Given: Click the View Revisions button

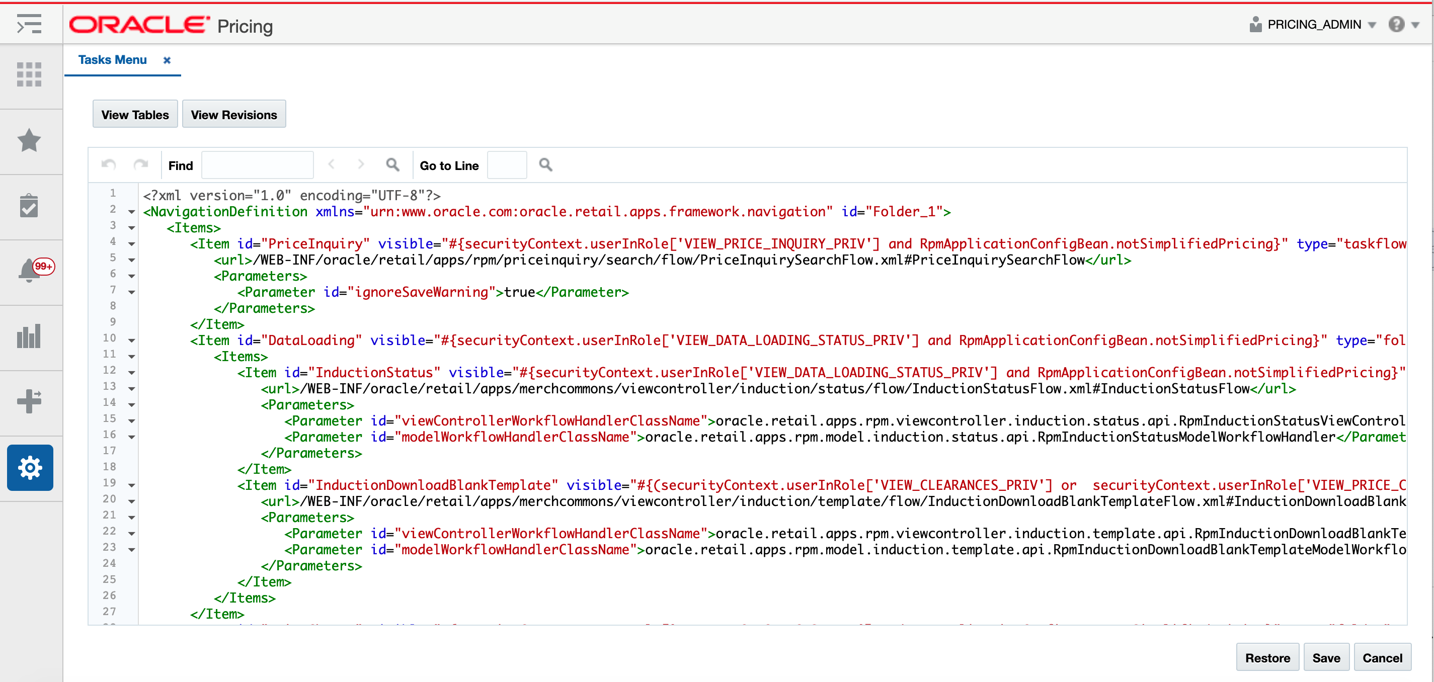Looking at the screenshot, I should click(x=233, y=114).
